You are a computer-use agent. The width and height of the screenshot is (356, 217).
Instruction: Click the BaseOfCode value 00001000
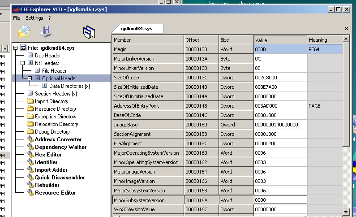[281, 115]
